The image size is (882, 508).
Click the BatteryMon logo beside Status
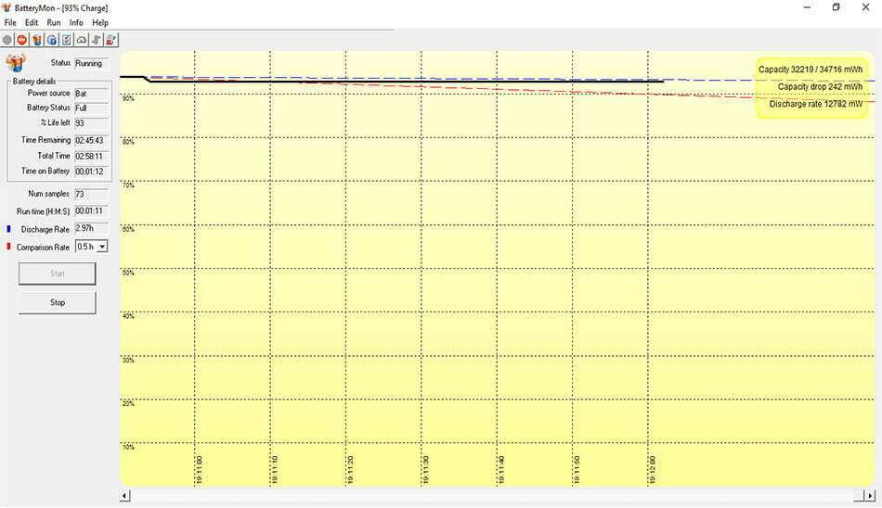pos(16,62)
